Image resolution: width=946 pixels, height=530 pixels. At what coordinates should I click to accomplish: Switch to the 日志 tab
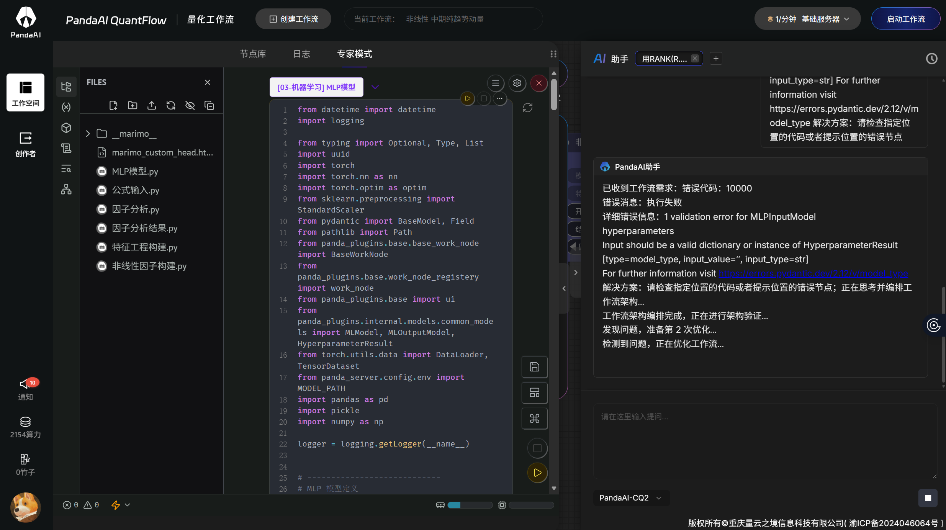pyautogui.click(x=302, y=54)
